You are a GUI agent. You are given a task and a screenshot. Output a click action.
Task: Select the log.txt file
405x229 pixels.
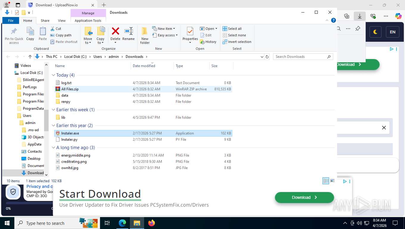(143, 83)
